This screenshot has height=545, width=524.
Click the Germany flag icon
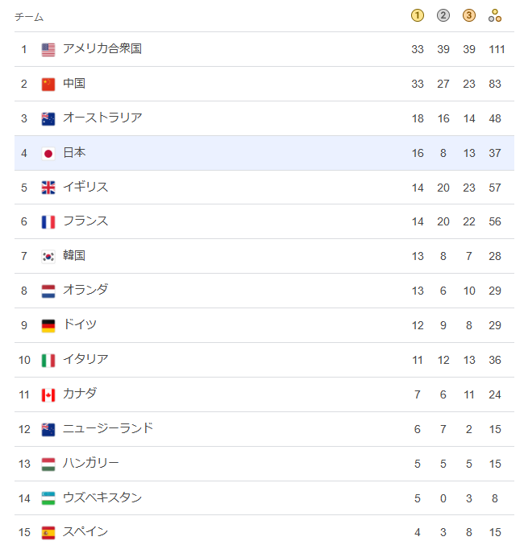pyautogui.click(x=48, y=326)
